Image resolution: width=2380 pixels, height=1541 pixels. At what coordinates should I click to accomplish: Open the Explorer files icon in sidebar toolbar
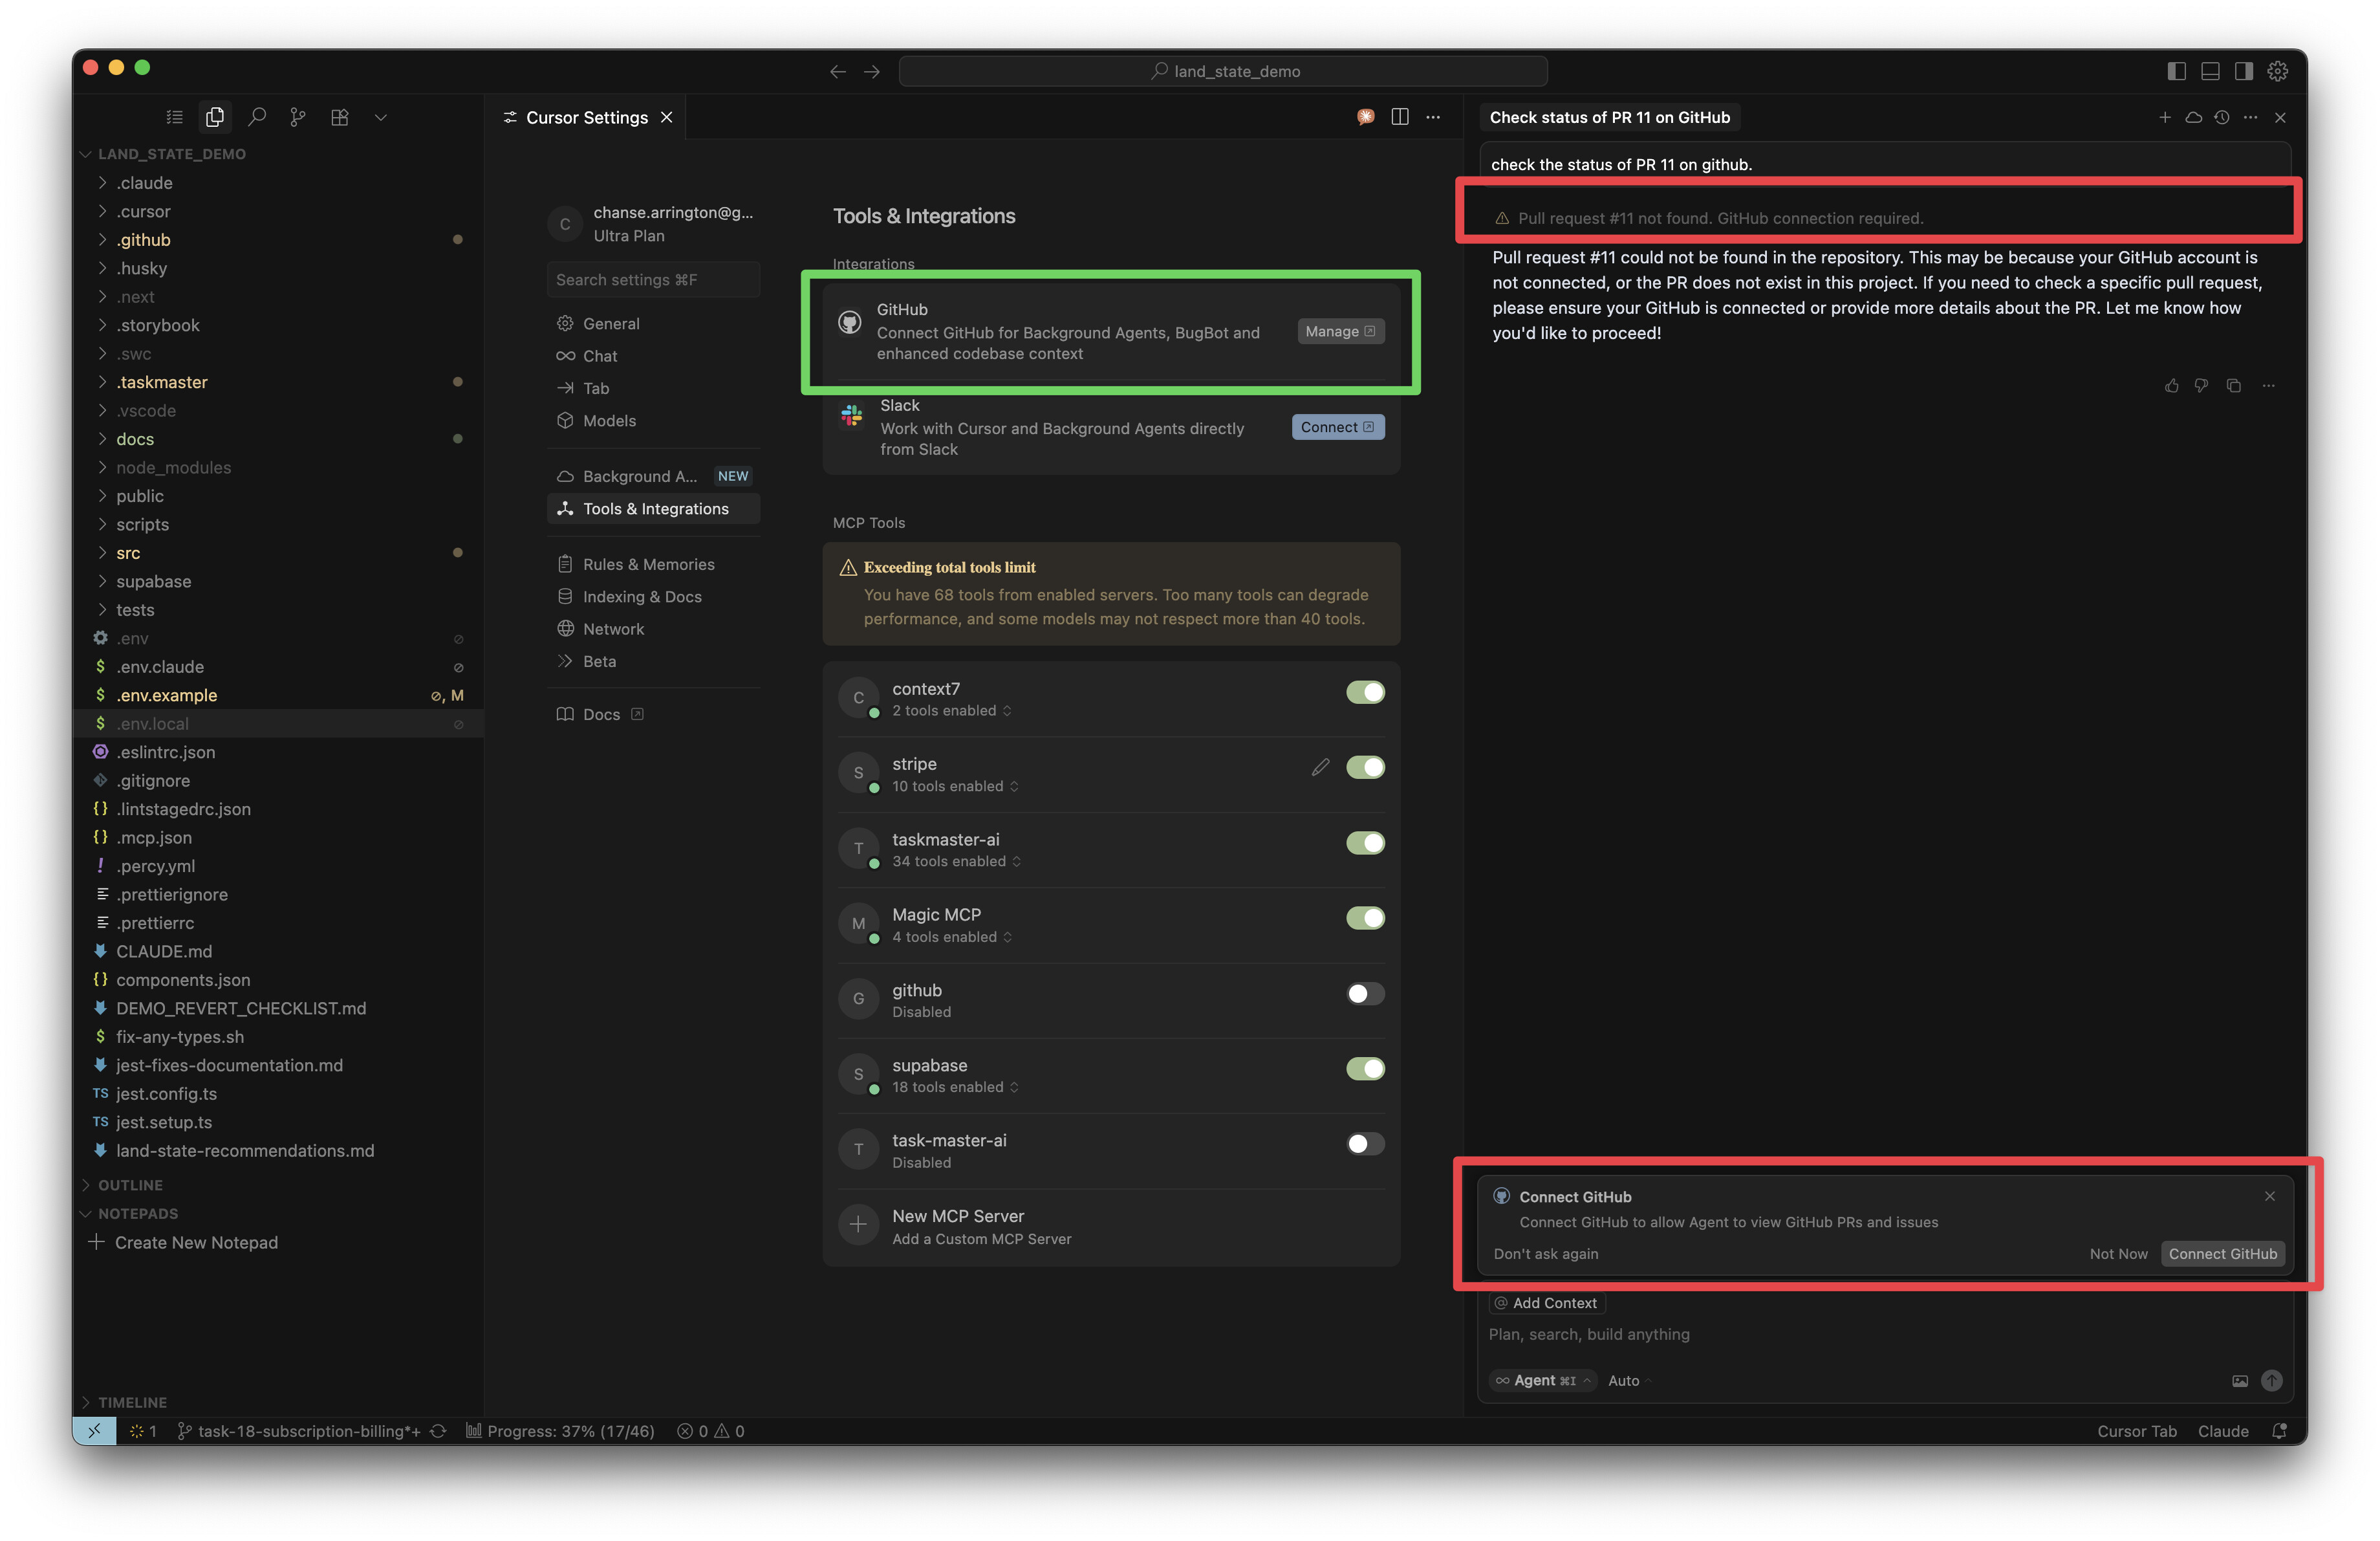click(x=214, y=117)
